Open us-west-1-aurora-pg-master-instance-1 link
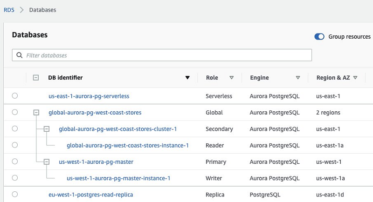The width and height of the screenshot is (373, 202). [x=118, y=178]
